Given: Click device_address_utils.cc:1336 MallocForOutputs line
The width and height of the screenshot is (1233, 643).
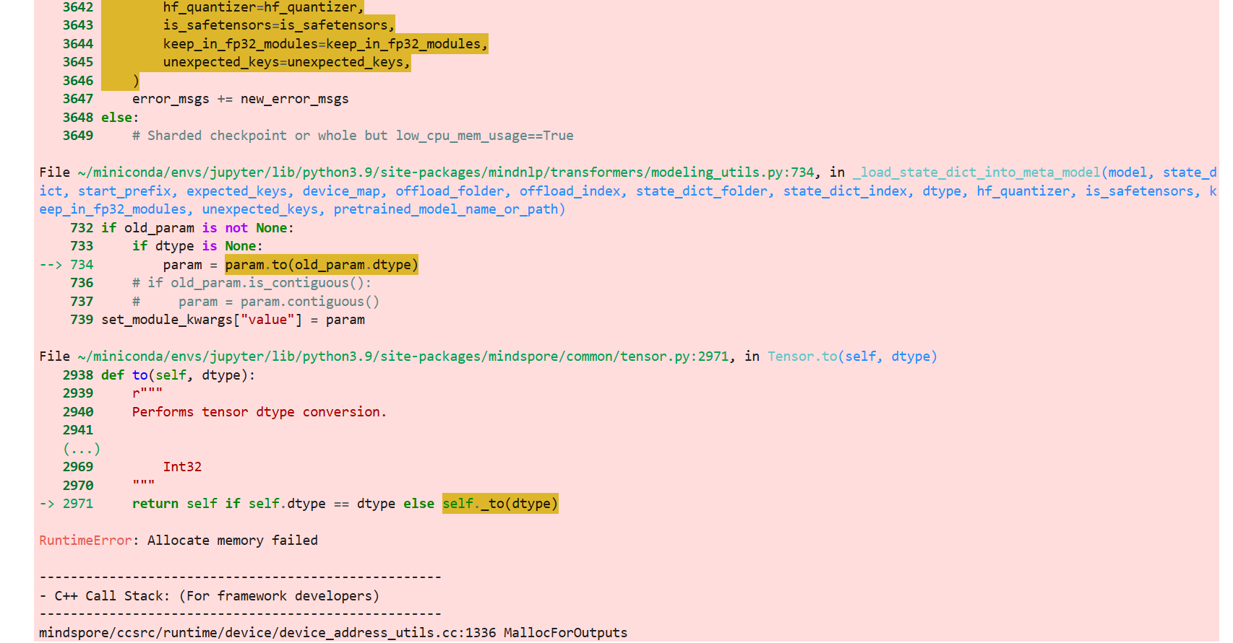Looking at the screenshot, I should click(332, 633).
